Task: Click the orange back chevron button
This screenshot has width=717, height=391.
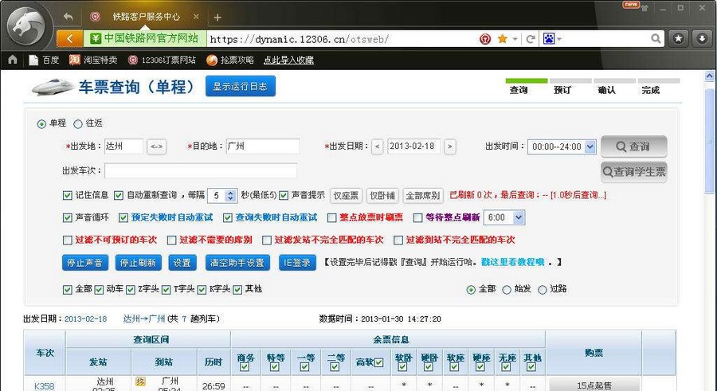Action: pos(69,39)
